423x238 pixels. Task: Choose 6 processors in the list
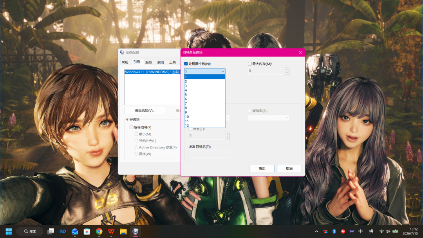205,99
